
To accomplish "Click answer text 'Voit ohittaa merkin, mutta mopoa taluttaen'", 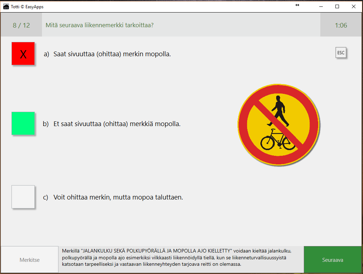I will [x=118, y=197].
